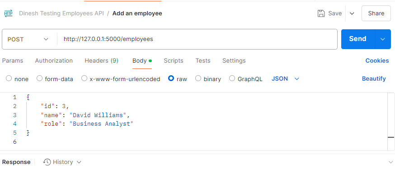Viewport: 395px width, 173px height.
Task: Open Dinesh Testing Employees API collection
Action: coord(61,14)
